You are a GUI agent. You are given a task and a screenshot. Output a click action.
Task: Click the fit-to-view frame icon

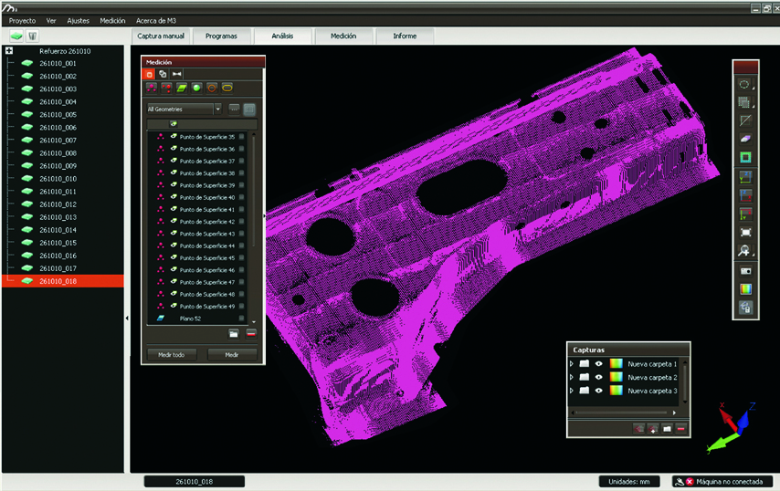(744, 232)
